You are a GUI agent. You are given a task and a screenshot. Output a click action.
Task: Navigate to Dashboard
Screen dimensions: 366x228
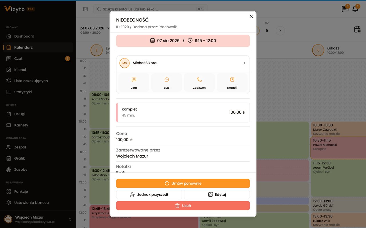(38, 36)
